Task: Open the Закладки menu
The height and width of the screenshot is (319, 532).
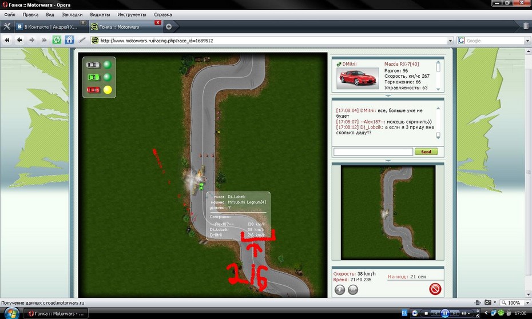Action: coord(72,14)
